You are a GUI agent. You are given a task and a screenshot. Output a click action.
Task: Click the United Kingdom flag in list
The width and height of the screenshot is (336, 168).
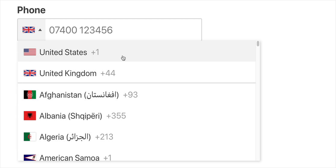[x=30, y=73]
